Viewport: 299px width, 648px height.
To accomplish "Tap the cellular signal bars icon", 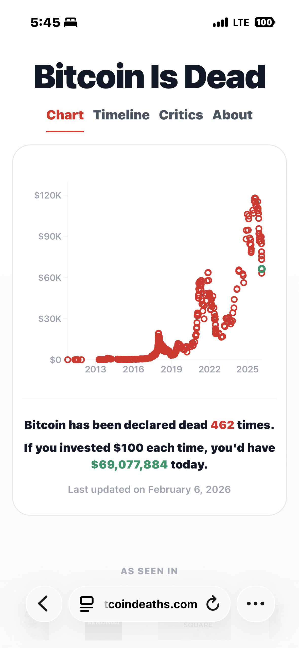I will [x=220, y=22].
